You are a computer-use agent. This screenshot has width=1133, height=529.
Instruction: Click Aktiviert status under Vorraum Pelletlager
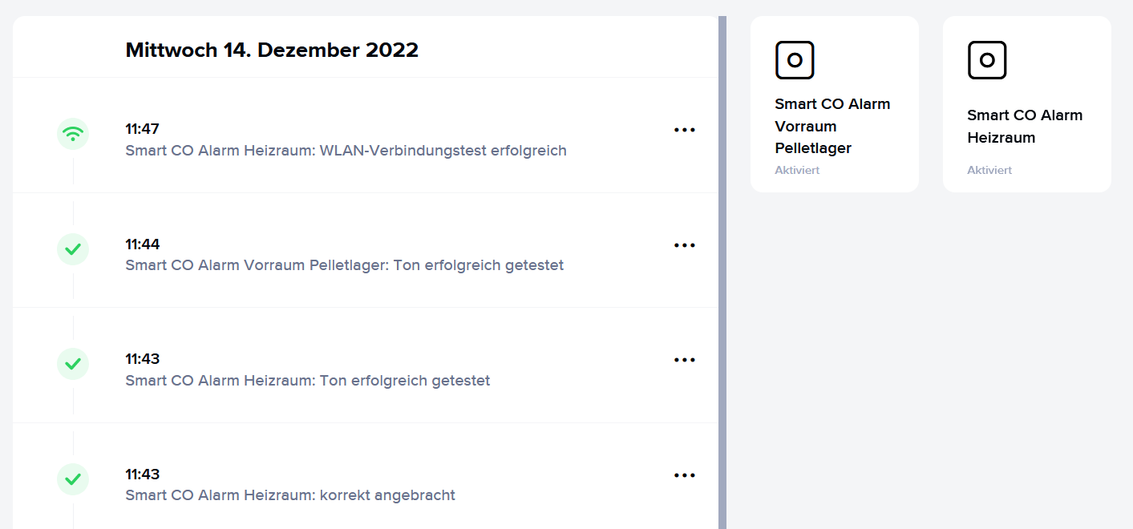tap(797, 170)
